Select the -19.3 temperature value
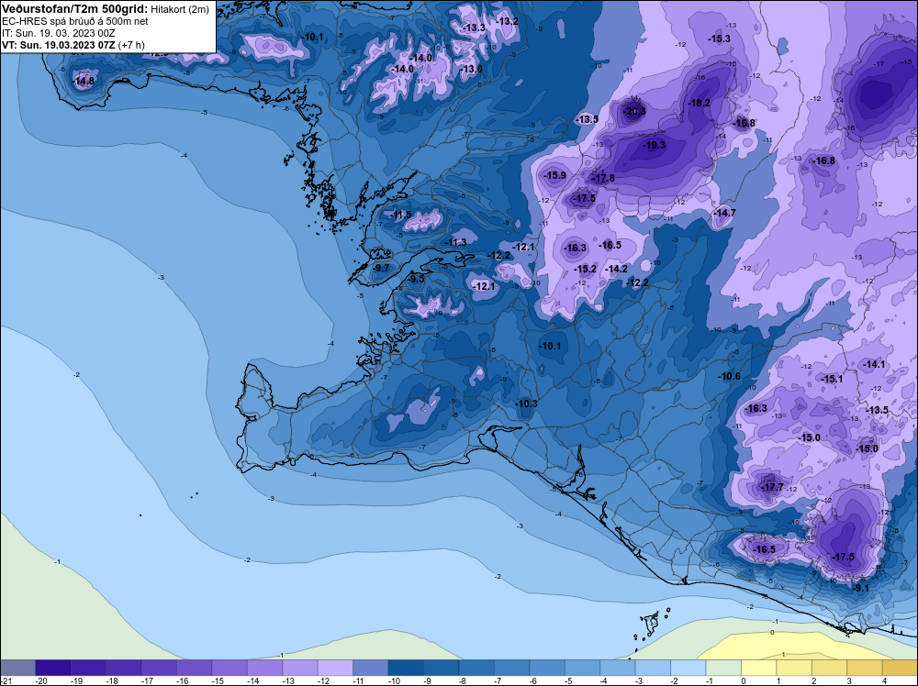918x686 pixels. (x=654, y=145)
